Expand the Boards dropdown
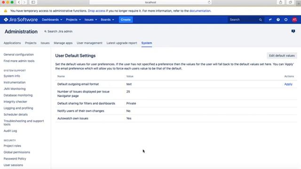 point(107,20)
